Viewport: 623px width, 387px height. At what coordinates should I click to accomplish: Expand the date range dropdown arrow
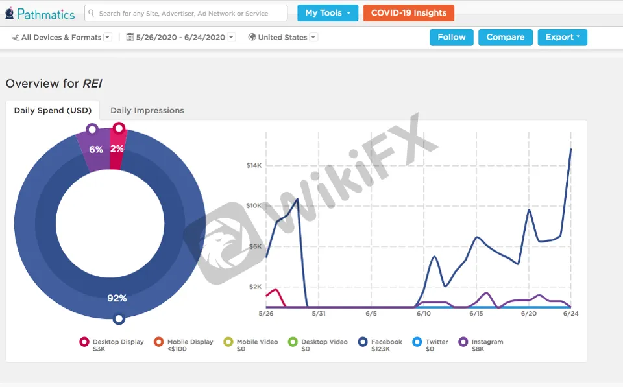click(231, 38)
